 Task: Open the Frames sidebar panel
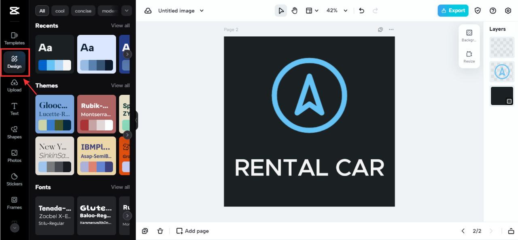click(x=14, y=202)
